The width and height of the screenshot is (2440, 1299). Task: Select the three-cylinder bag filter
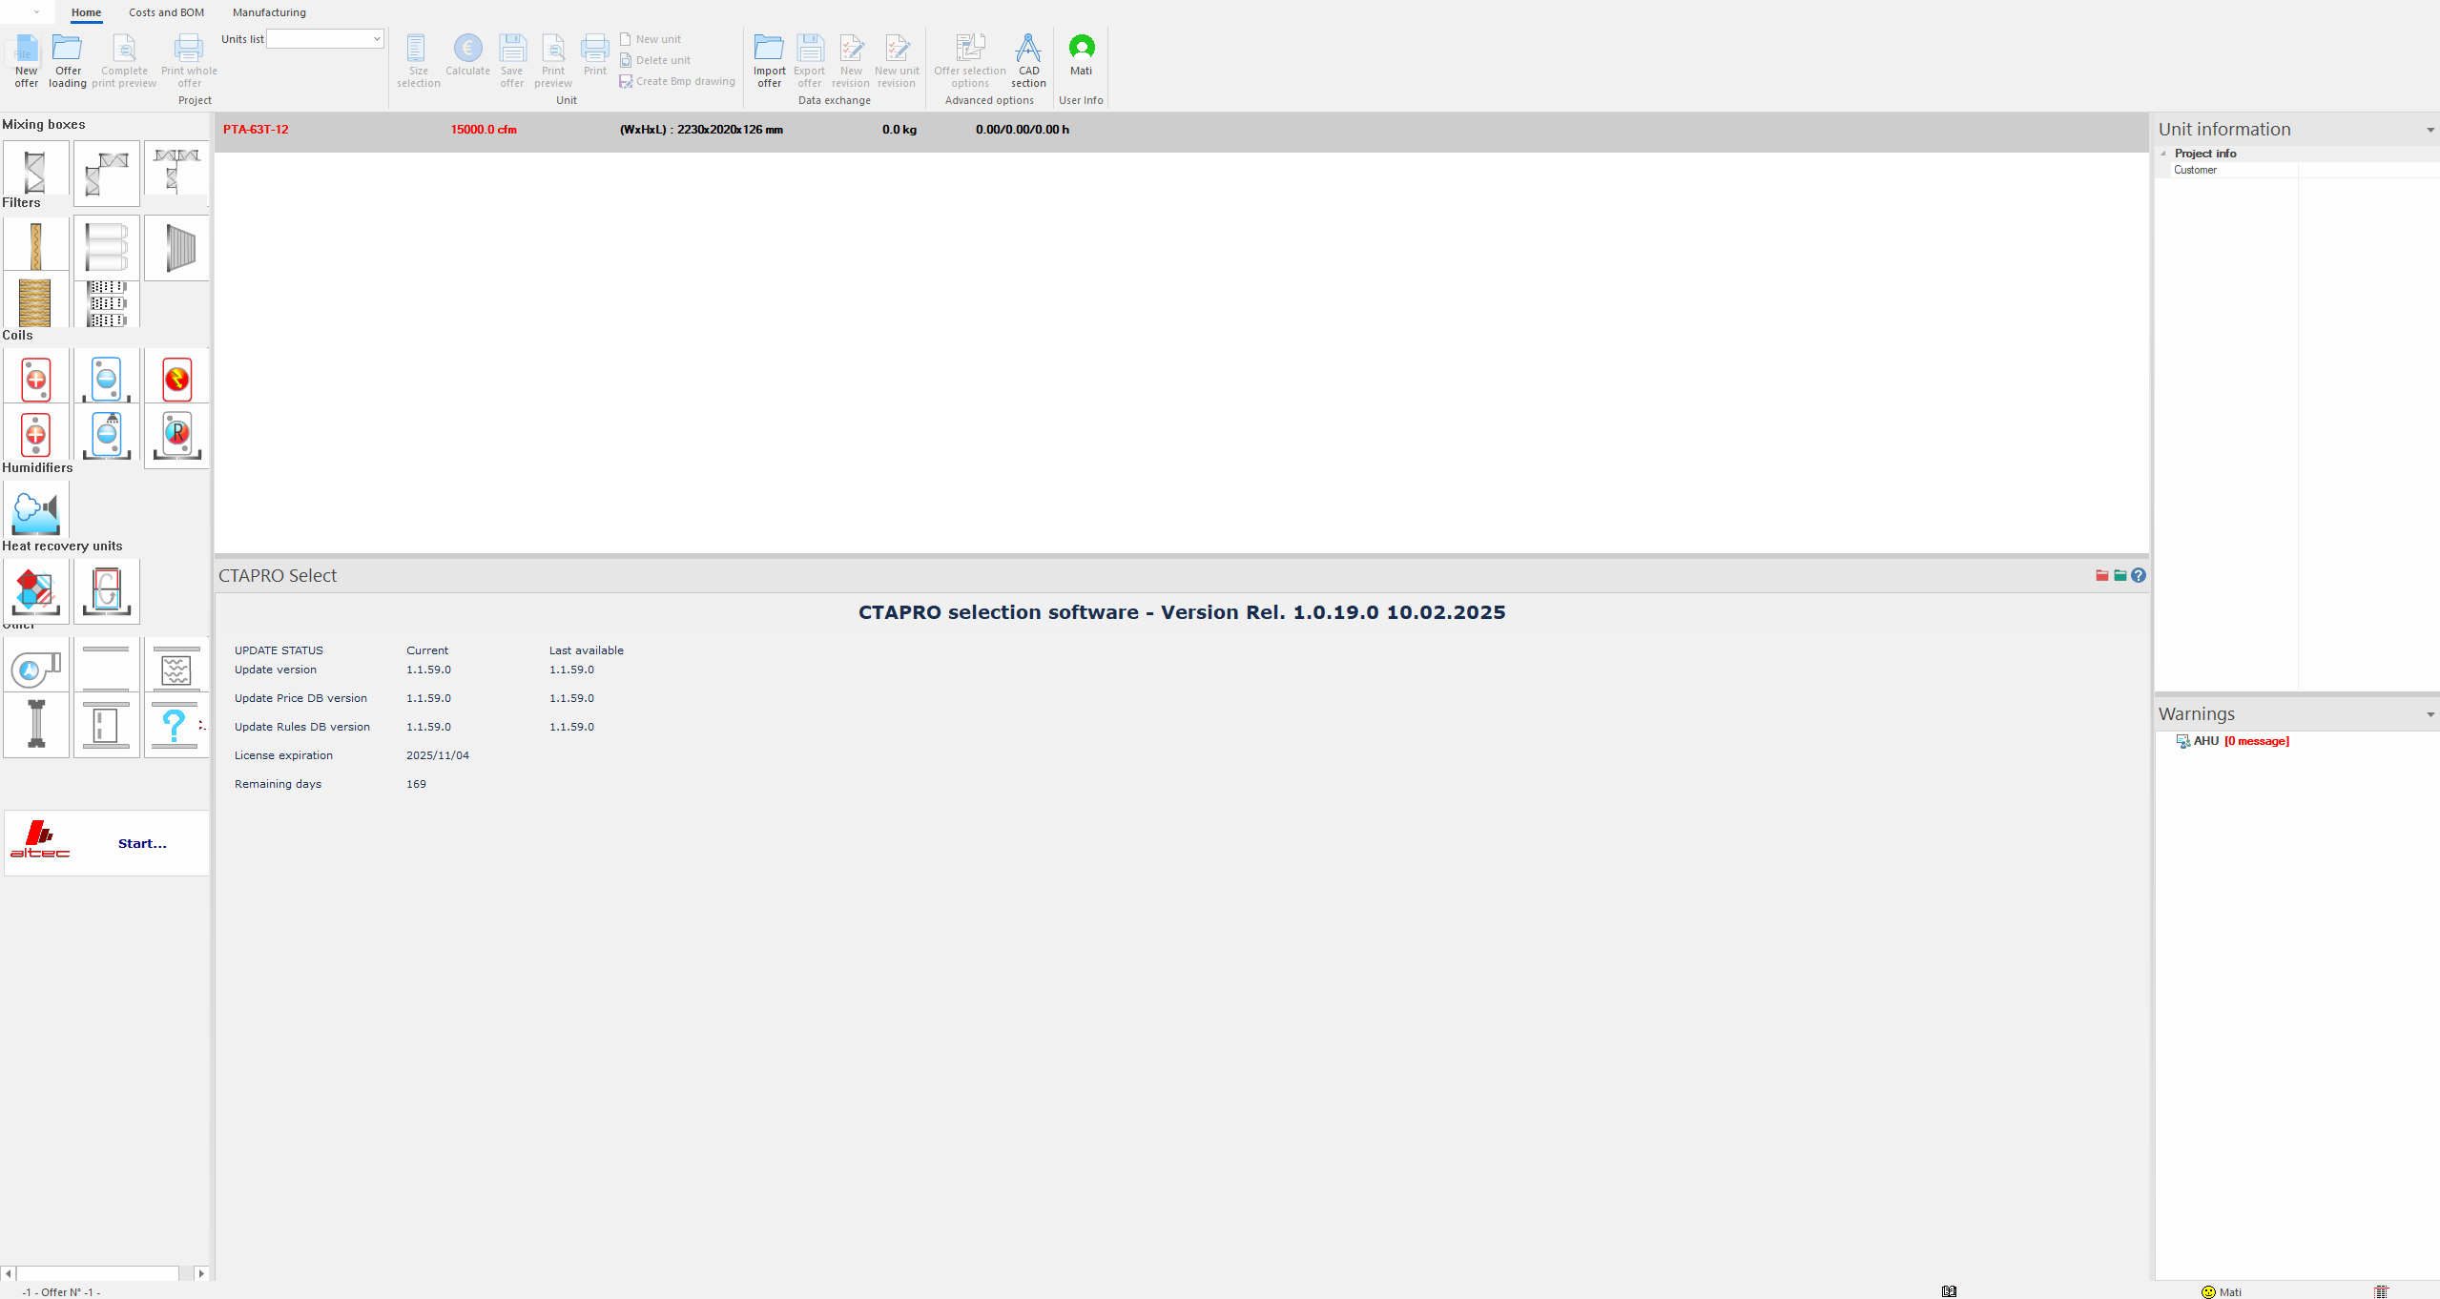106,246
